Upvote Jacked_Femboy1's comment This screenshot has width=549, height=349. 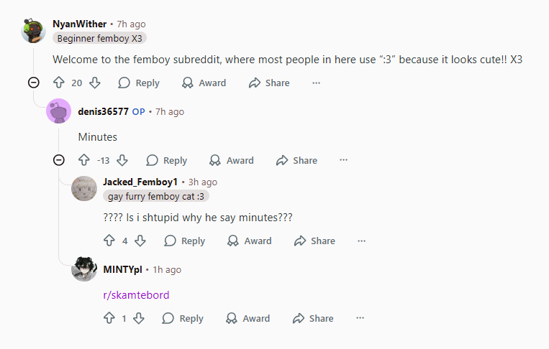pos(109,241)
